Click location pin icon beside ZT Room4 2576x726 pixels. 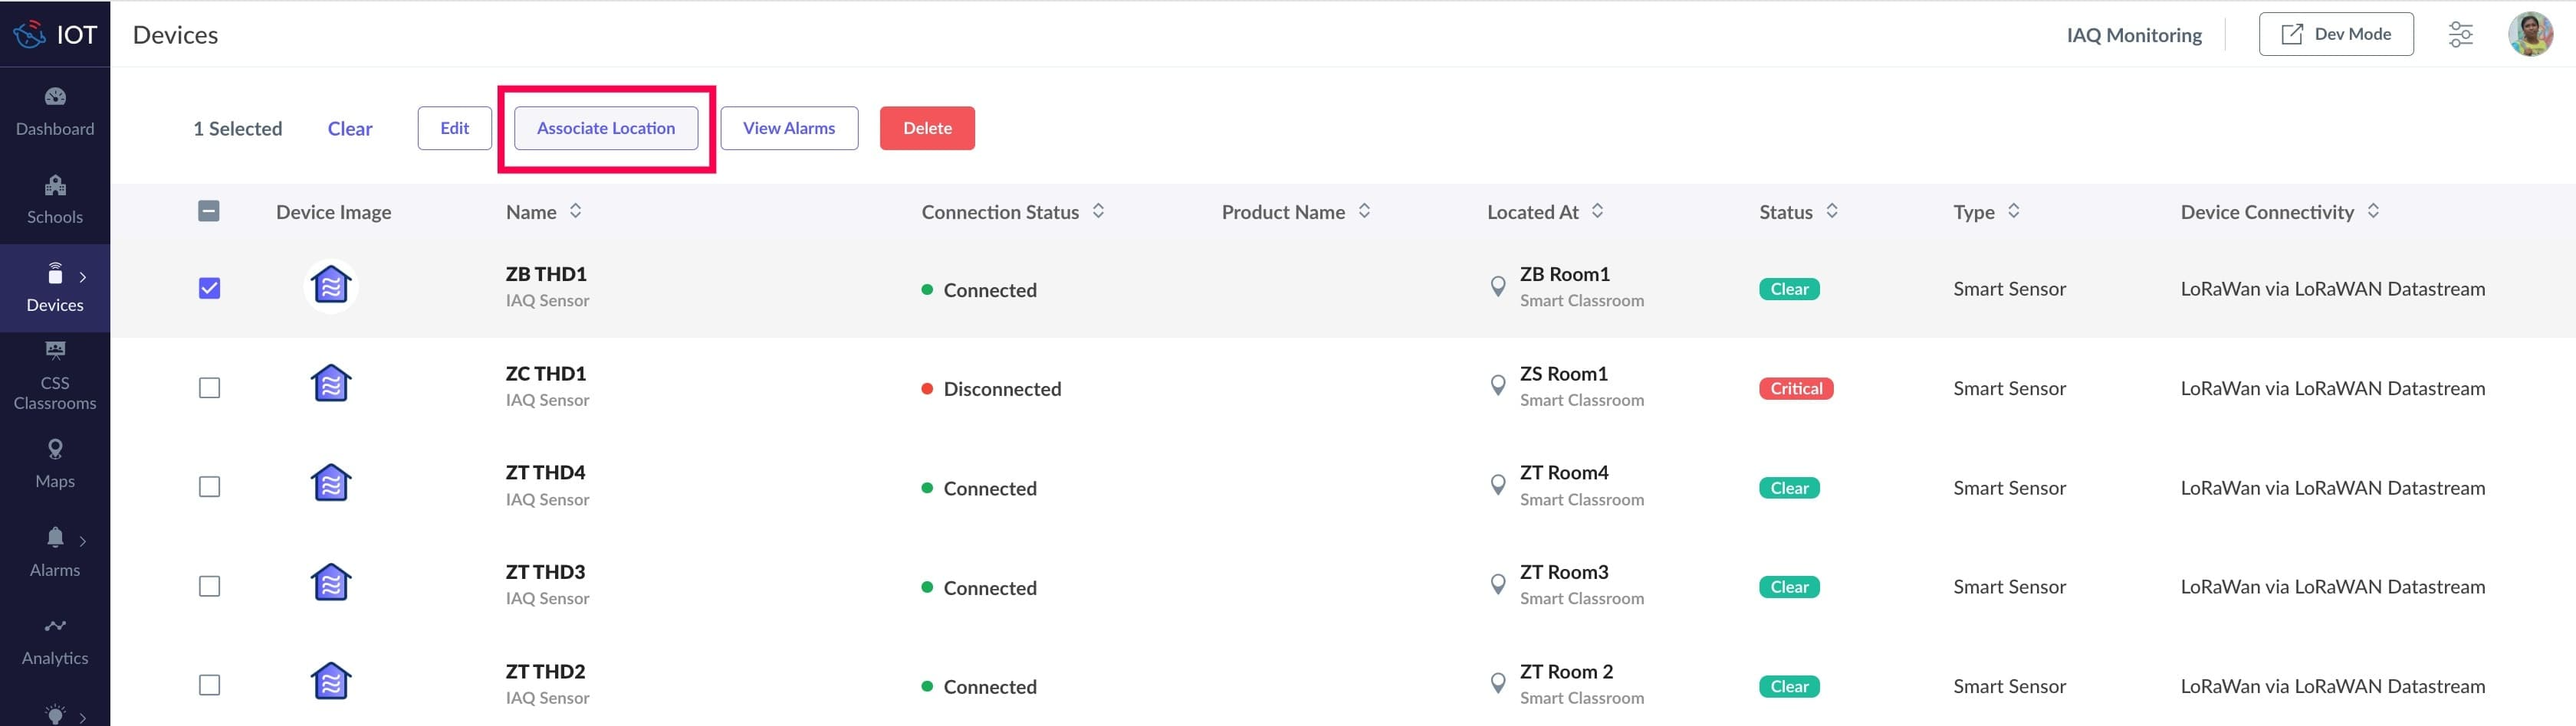[x=1497, y=486]
